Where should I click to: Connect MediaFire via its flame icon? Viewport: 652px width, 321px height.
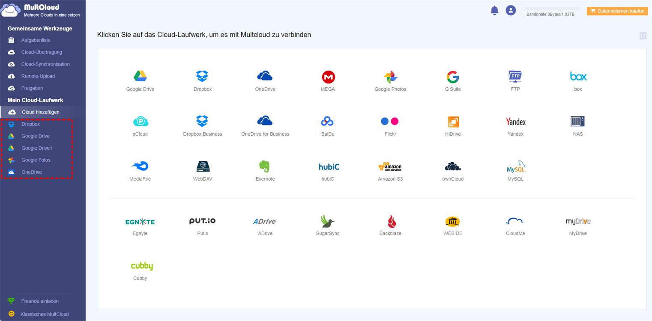(140, 166)
